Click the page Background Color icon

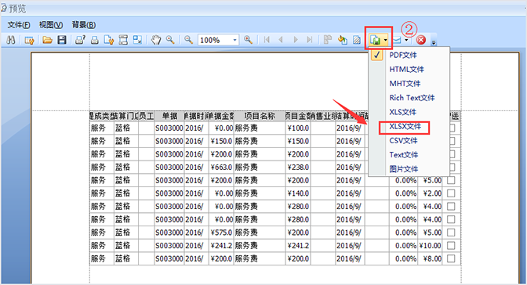[x=342, y=40]
